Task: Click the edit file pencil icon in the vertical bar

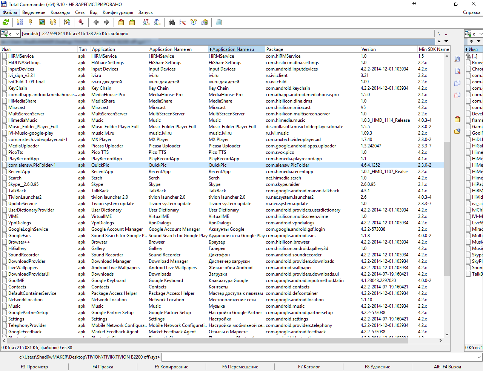Action: [457, 71]
